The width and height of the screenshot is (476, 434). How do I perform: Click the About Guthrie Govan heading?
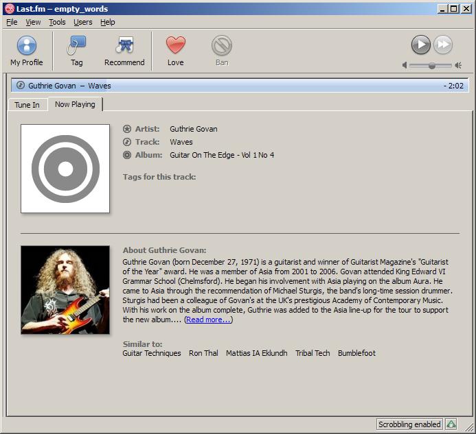165,250
